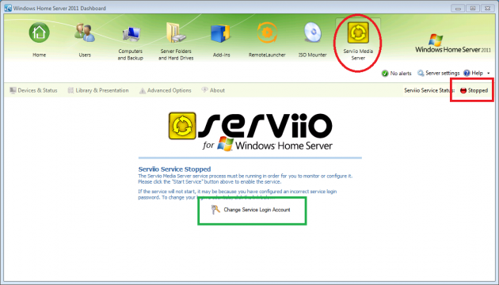Click Change Service Login Account button
This screenshot has width=499, height=285.
click(251, 210)
